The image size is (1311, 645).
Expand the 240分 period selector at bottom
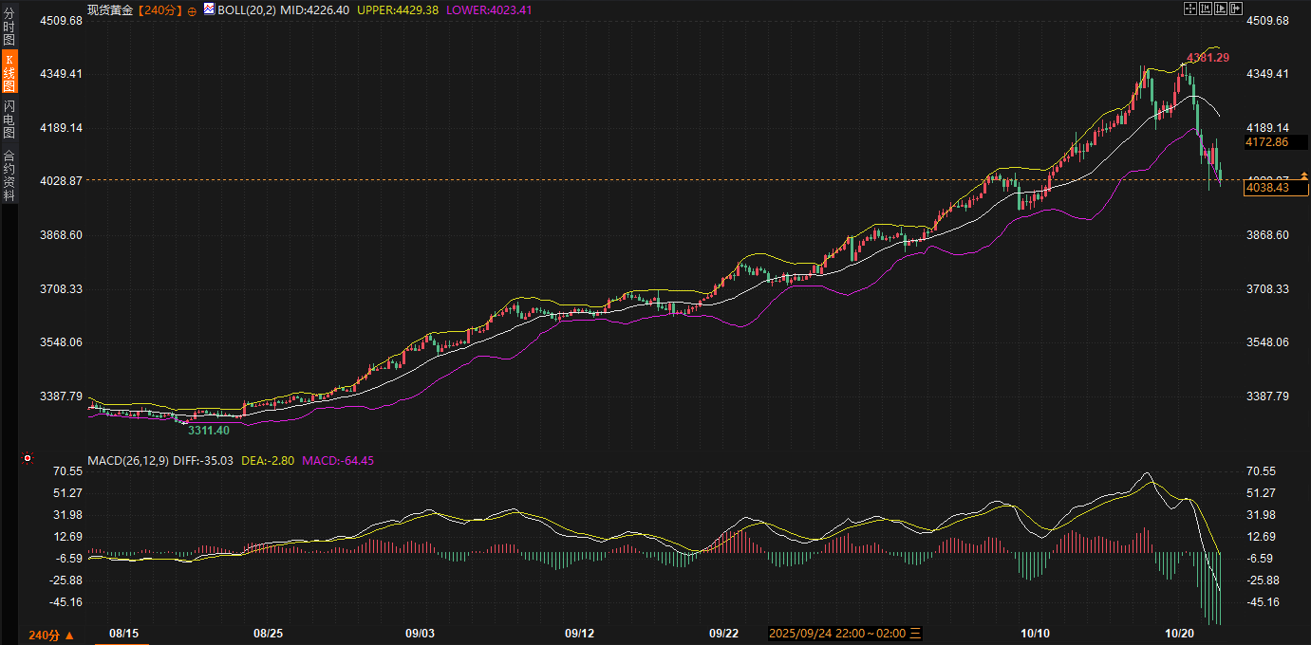51,635
